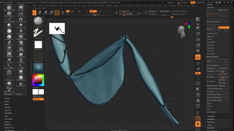Screen dimensions: 234x131
Task: Select the TransposeCloth brush
Action: click(9, 66)
